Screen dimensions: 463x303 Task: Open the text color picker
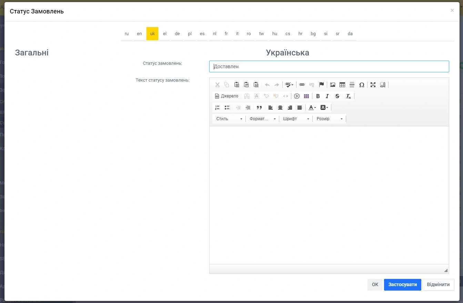click(312, 108)
